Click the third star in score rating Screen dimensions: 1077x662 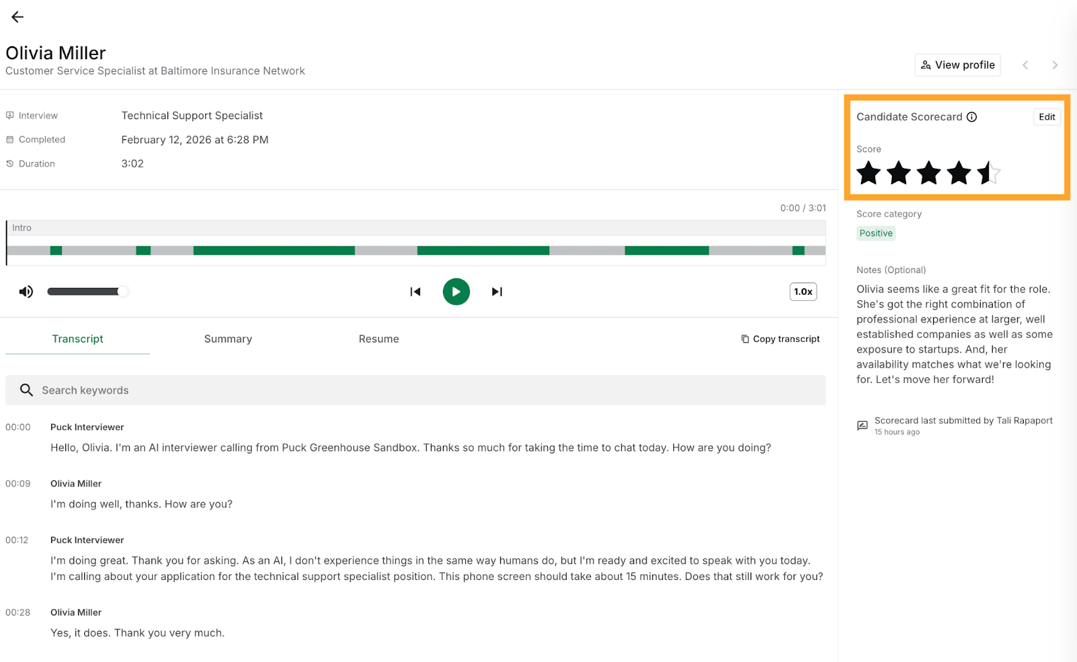tap(929, 173)
